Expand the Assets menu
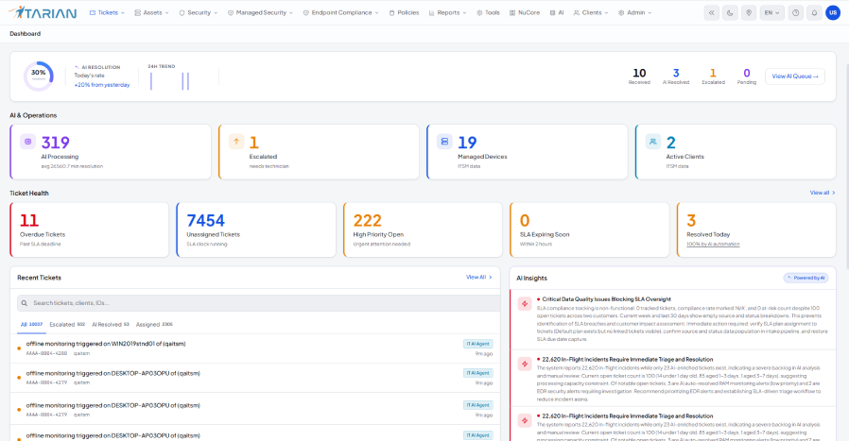 tap(151, 12)
